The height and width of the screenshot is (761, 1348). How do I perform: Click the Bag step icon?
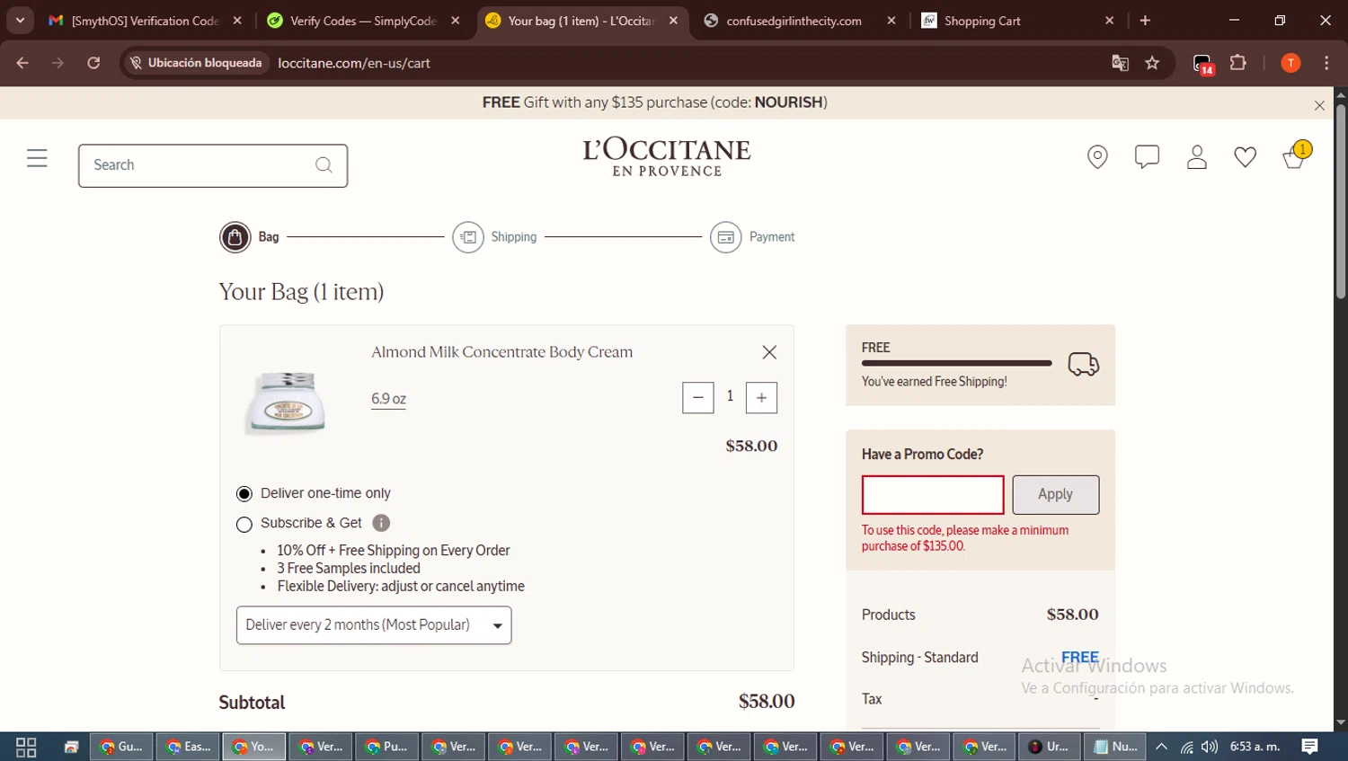pyautogui.click(x=235, y=237)
